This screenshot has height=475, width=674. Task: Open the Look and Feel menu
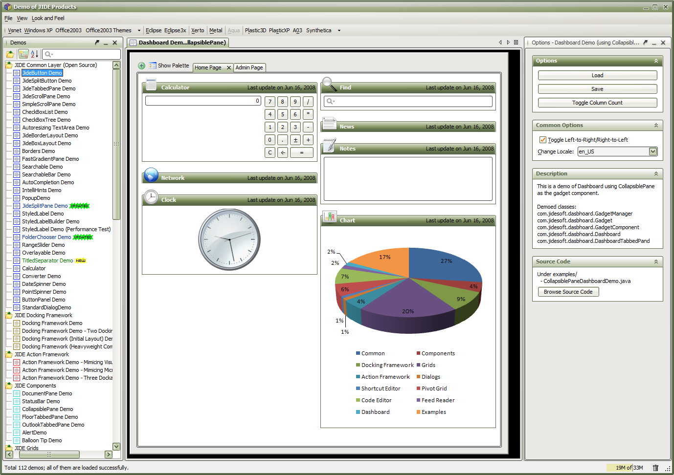(x=48, y=18)
